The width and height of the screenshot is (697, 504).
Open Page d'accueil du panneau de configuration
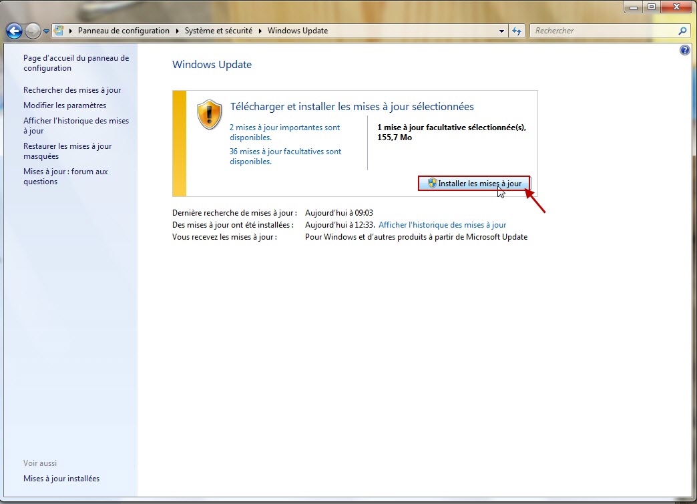coord(76,63)
